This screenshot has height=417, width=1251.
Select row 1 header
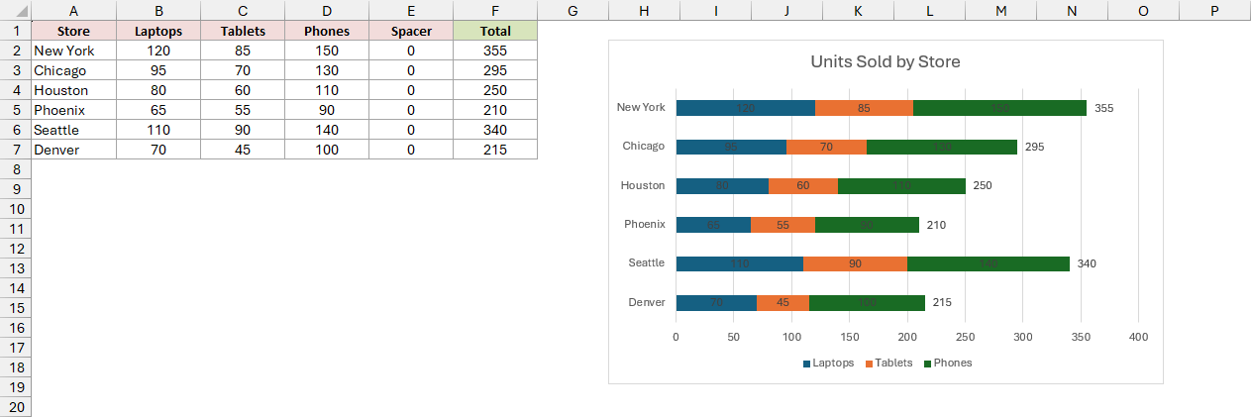tap(15, 31)
